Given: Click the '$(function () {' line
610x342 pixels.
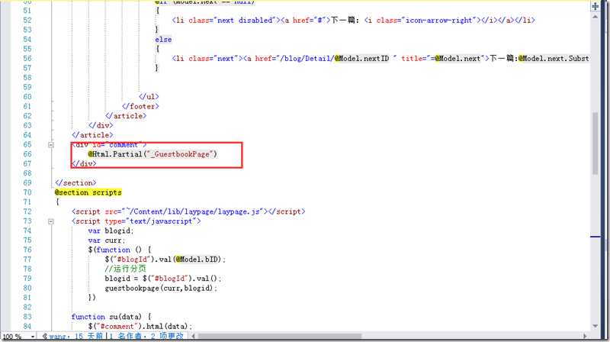Looking at the screenshot, I should (120, 250).
